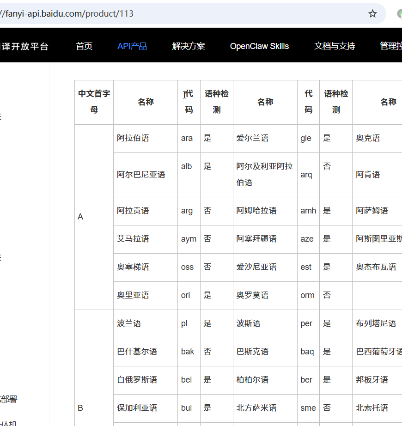Select the code cell gle
Image resolution: width=402 pixels, height=426 pixels.
tap(309, 139)
